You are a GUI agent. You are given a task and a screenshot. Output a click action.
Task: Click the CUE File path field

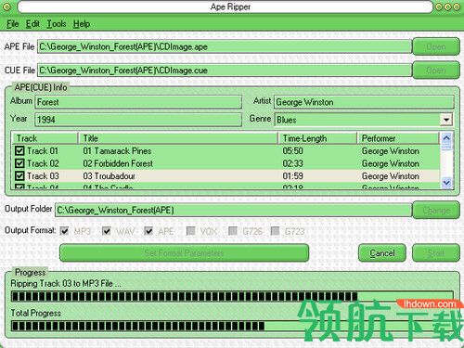[x=225, y=71]
